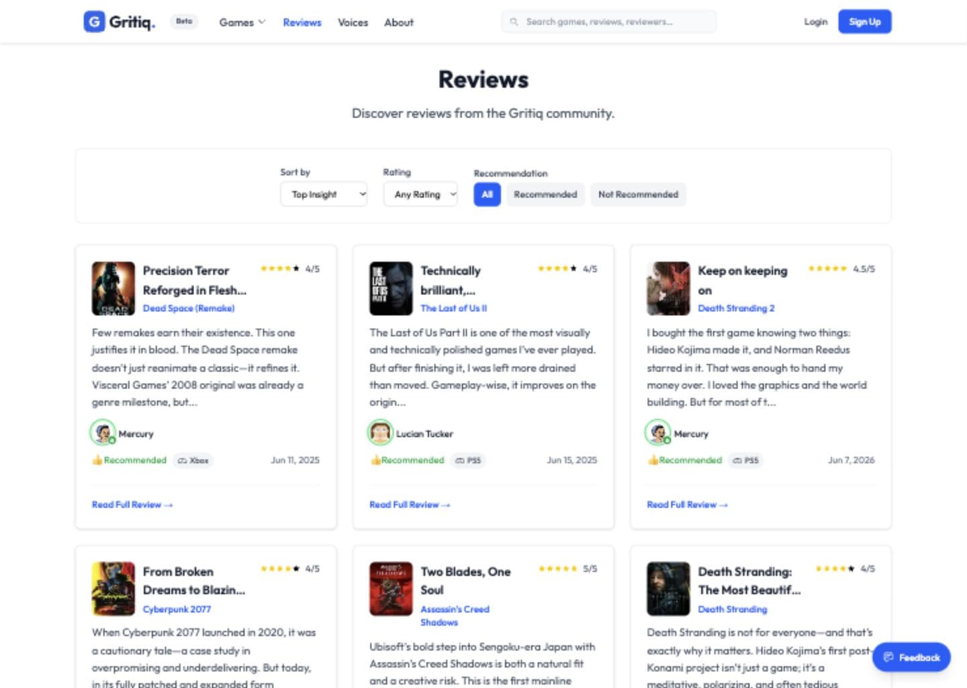Open the Voices nav item
Image resolution: width=967 pixels, height=688 pixels.
pos(353,22)
